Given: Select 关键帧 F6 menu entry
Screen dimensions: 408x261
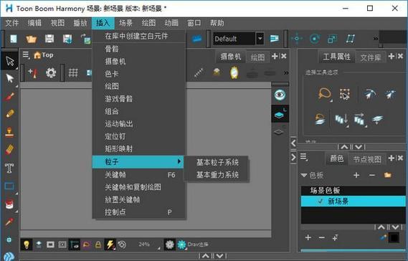Looking at the screenshot, I should pos(139,175).
